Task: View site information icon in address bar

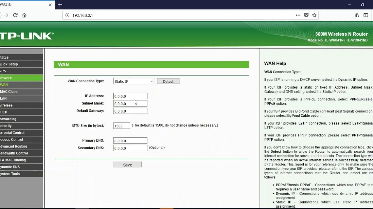Action: point(67,15)
